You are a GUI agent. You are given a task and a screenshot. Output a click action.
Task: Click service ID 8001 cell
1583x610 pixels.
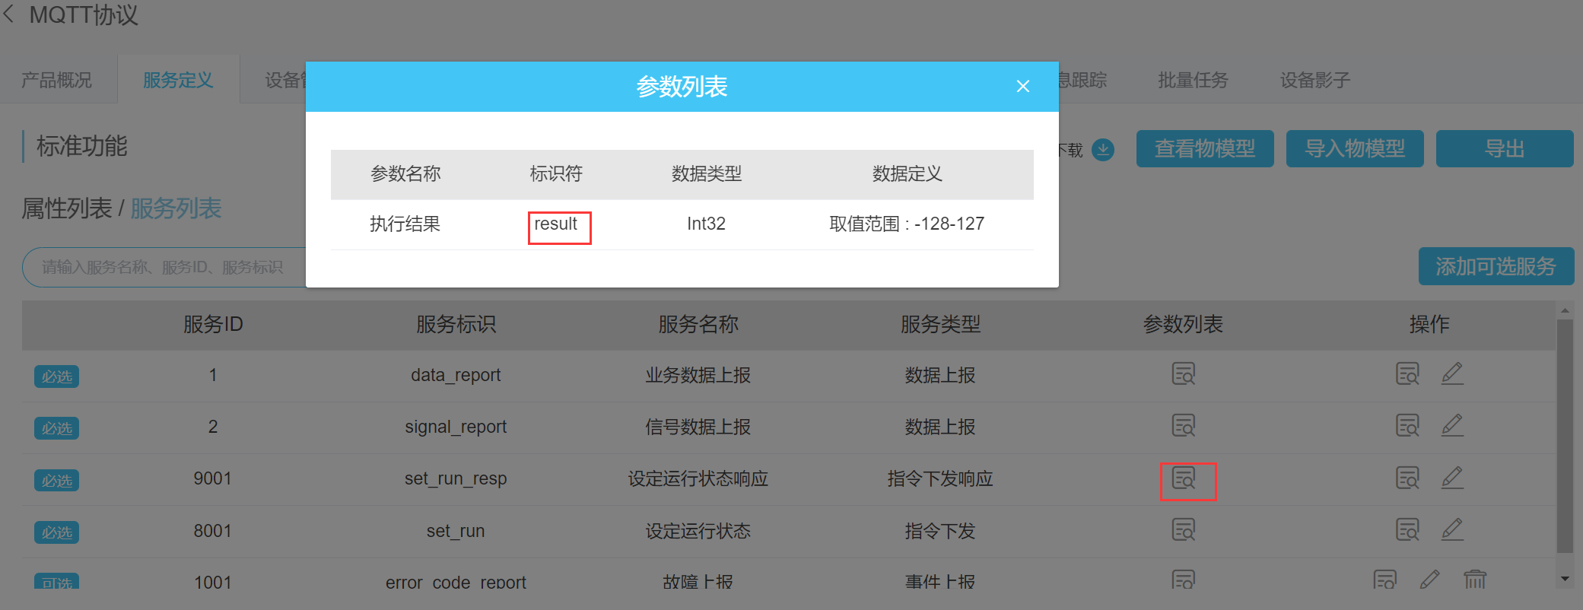click(212, 531)
